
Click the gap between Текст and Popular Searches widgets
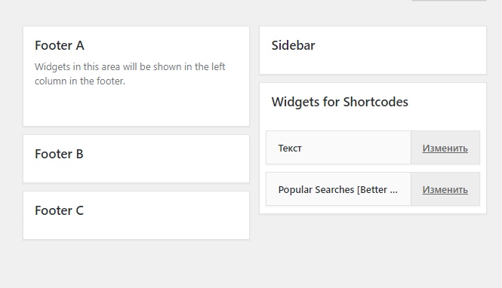click(373, 168)
